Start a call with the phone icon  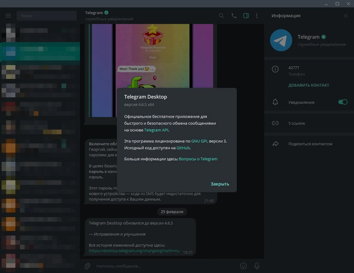coord(234,16)
